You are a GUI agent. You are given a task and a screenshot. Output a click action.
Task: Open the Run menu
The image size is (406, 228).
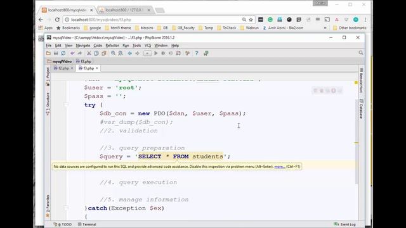click(126, 46)
